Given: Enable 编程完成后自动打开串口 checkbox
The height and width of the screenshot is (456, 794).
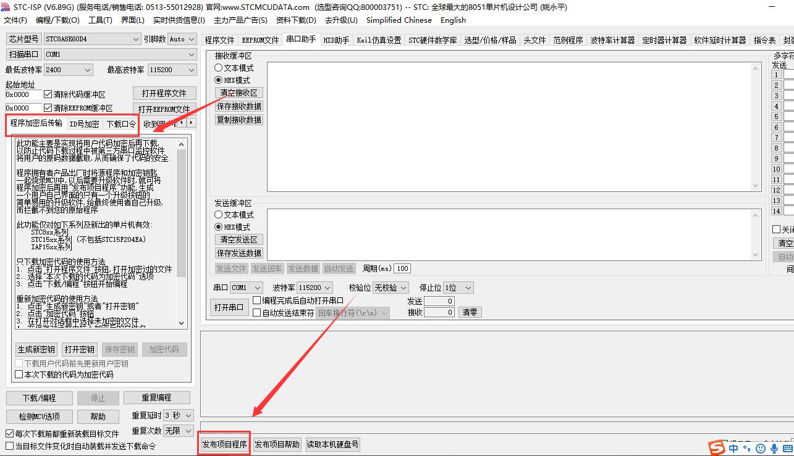Looking at the screenshot, I should point(257,301).
